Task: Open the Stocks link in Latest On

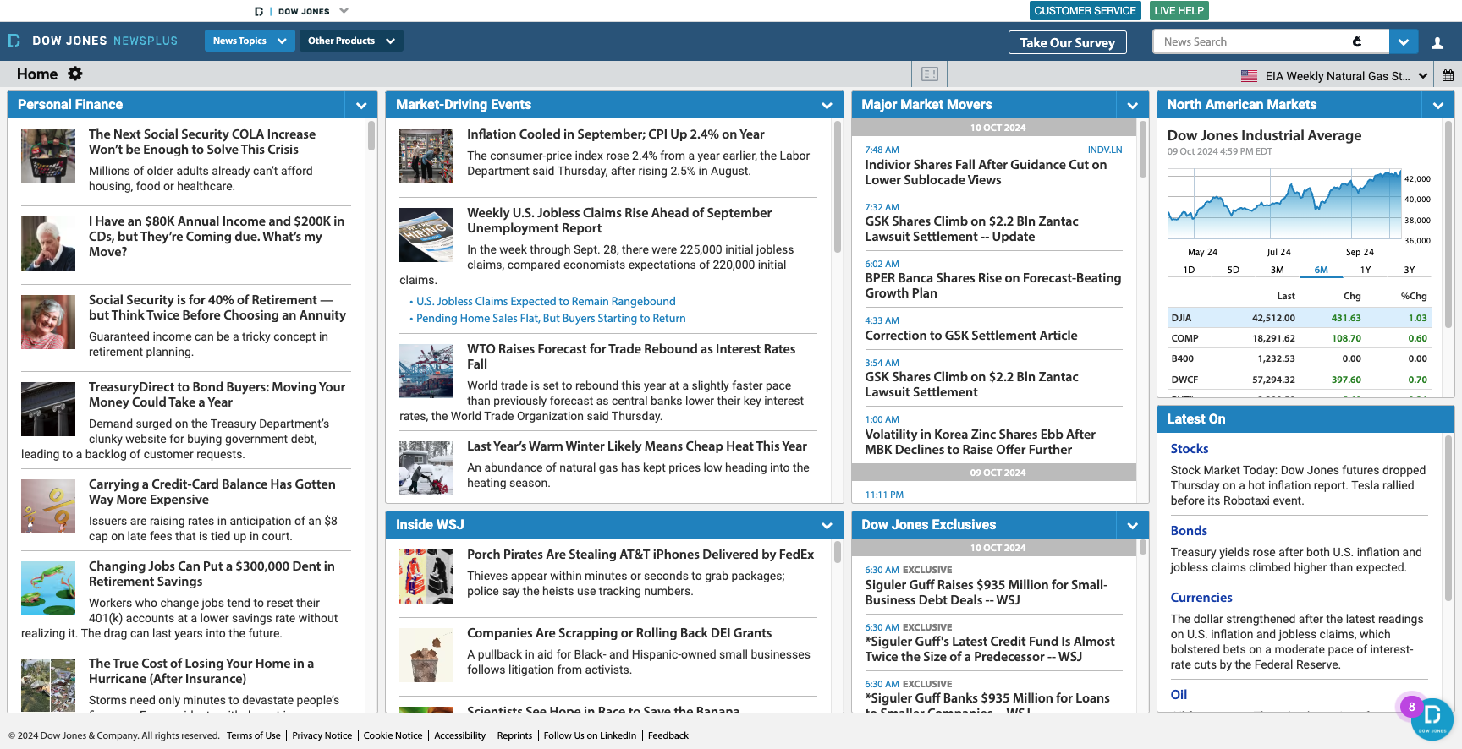Action: click(x=1189, y=449)
